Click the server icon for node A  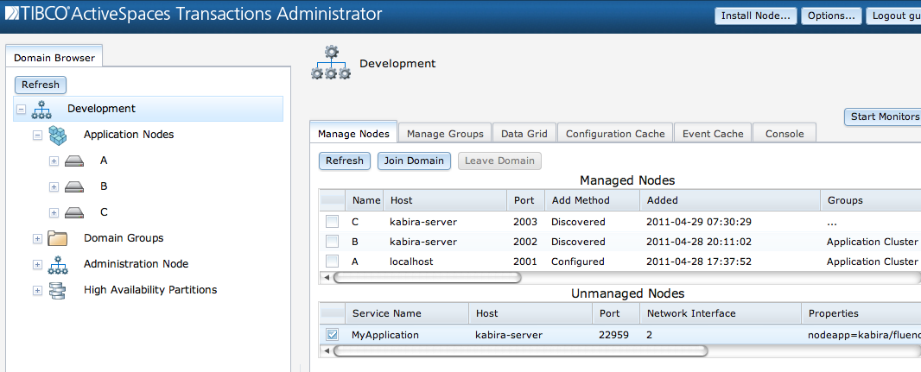click(74, 161)
